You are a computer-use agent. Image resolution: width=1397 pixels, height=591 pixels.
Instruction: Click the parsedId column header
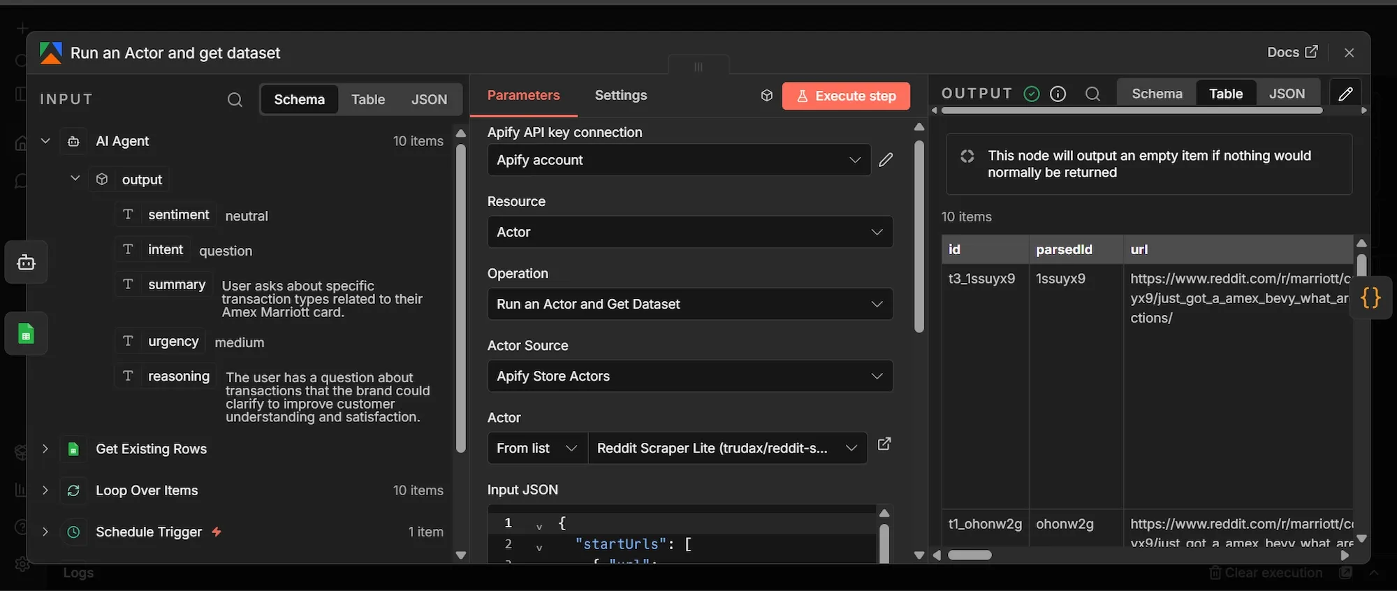[1076, 249]
